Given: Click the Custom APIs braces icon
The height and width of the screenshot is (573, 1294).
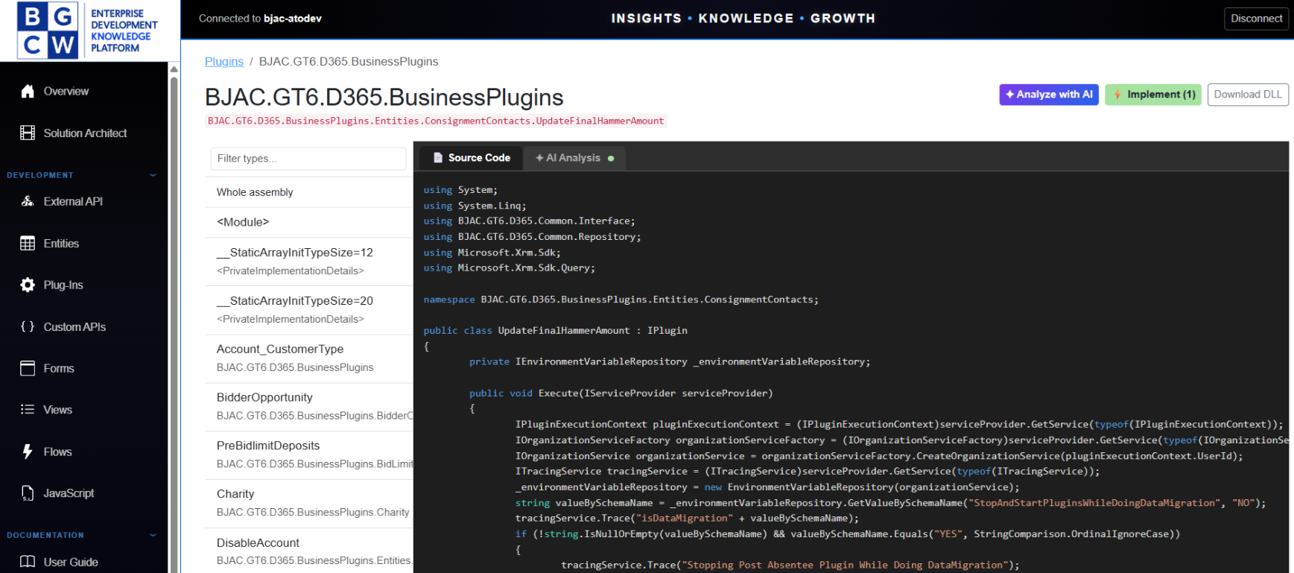Looking at the screenshot, I should coord(28,326).
